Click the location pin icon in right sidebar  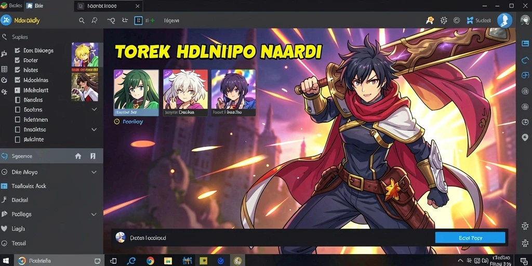point(525,137)
